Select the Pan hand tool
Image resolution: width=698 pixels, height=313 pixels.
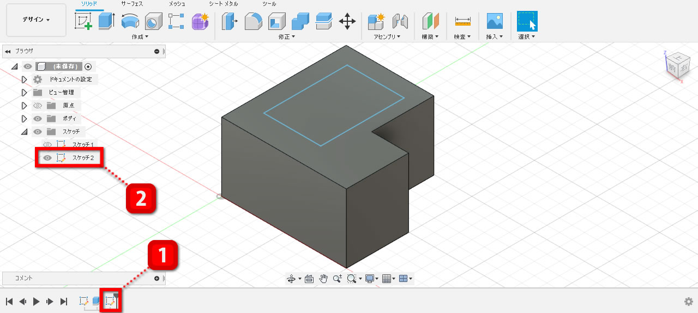[323, 279]
